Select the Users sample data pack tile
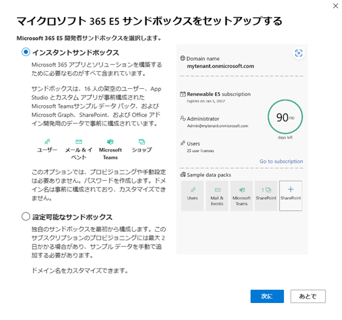This screenshot has width=342, height=320. pyautogui.click(x=193, y=195)
